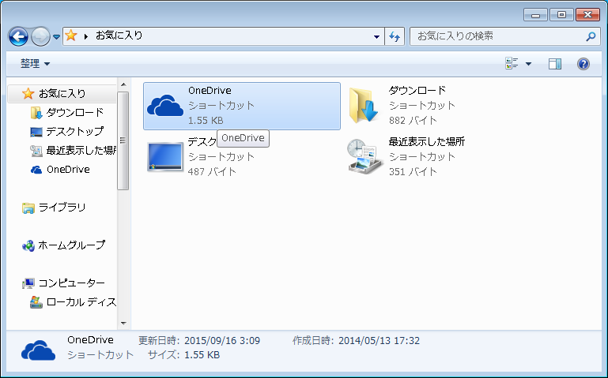Expand the address bar breadcrumb arrow before お気に入り

(x=86, y=36)
